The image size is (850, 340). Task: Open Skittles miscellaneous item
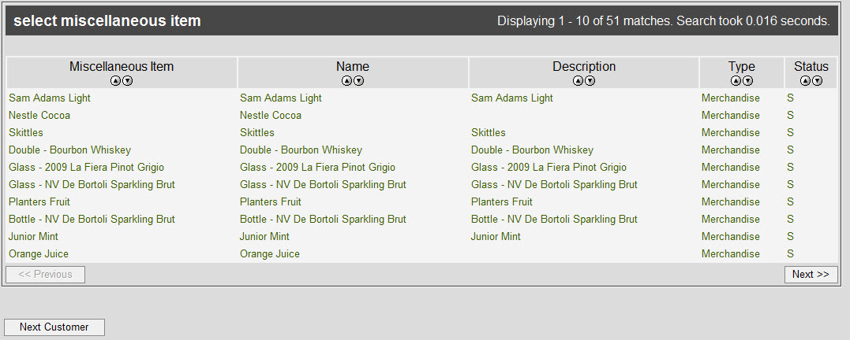click(25, 132)
